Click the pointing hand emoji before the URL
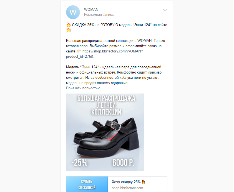 point(79,51)
